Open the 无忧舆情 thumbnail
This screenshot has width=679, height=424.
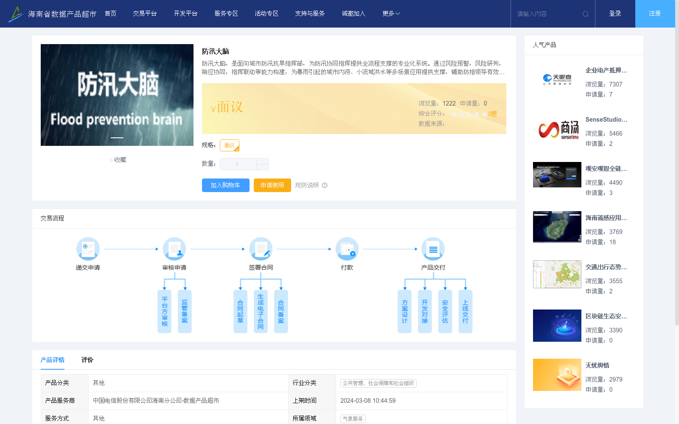[x=557, y=375]
